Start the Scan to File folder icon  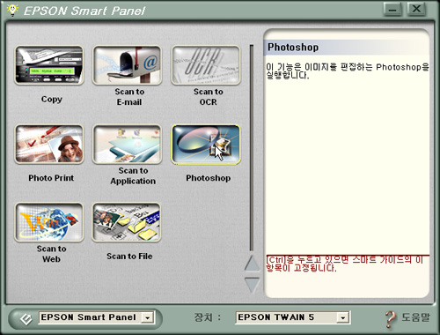127,222
